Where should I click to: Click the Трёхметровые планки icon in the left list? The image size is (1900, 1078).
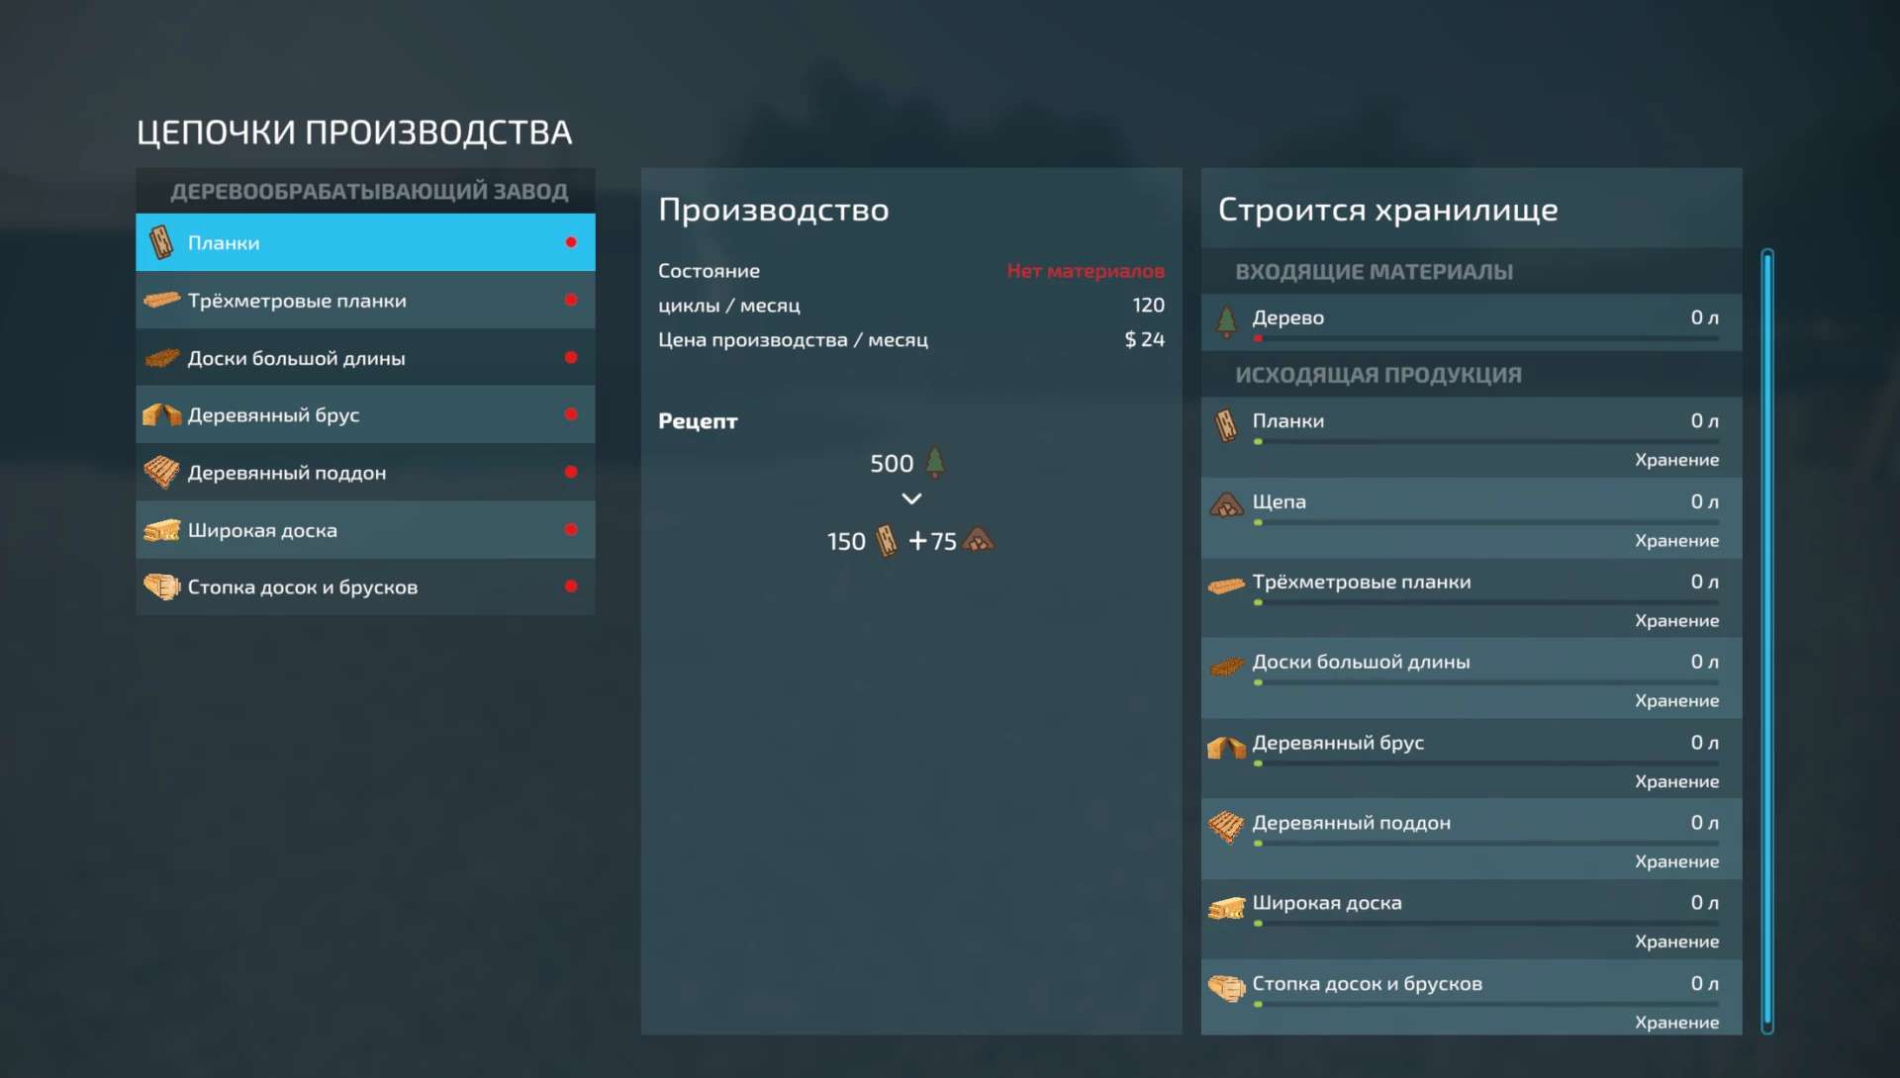pos(161,300)
